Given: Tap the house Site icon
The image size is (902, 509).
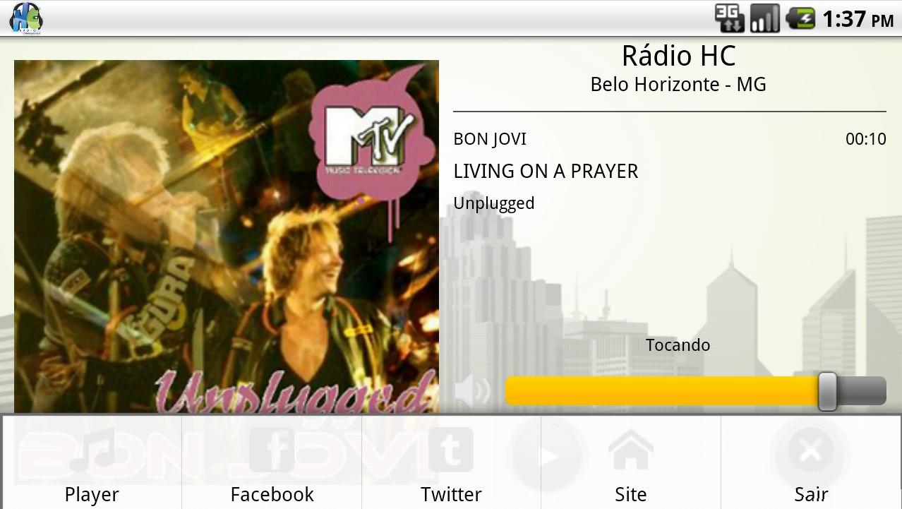Looking at the screenshot, I should tap(630, 450).
